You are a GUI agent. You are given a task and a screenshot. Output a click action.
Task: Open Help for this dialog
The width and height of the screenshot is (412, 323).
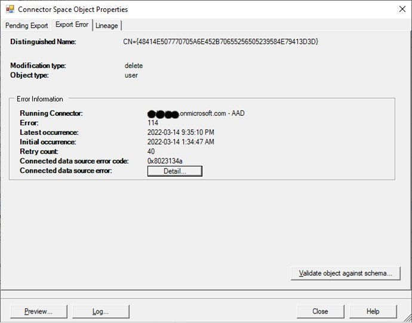click(x=373, y=312)
